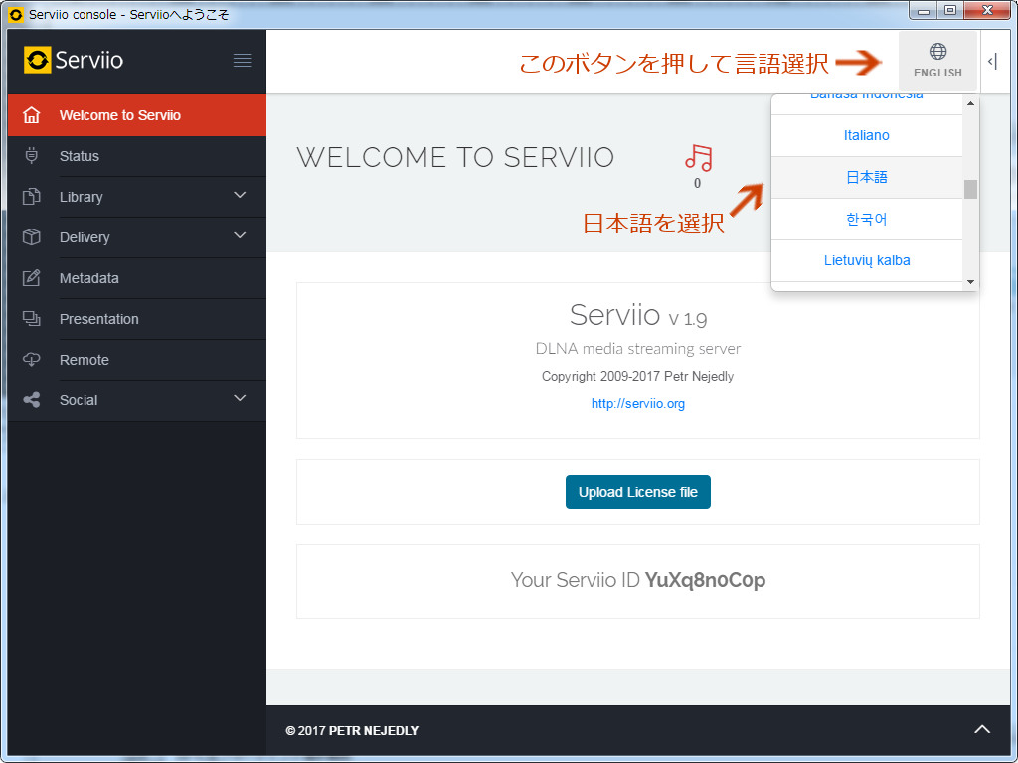Select the Library menu item
The width and height of the screenshot is (1018, 763).
[137, 197]
